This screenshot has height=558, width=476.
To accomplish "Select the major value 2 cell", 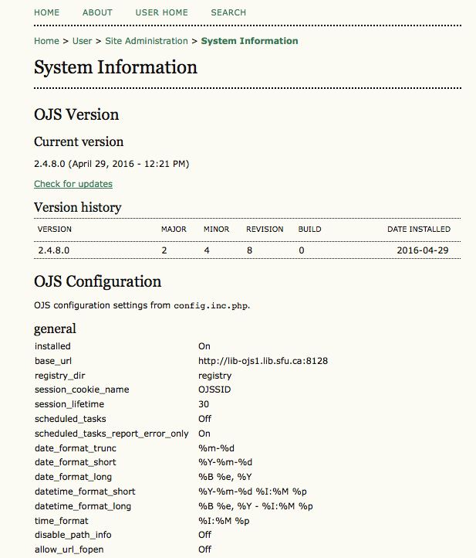I will click(x=164, y=250).
